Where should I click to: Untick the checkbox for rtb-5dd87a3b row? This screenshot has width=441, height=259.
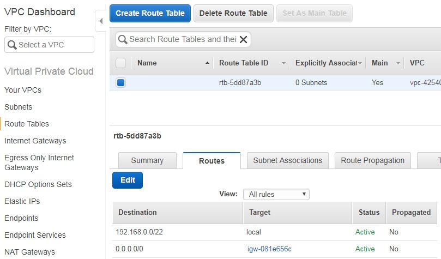[120, 83]
